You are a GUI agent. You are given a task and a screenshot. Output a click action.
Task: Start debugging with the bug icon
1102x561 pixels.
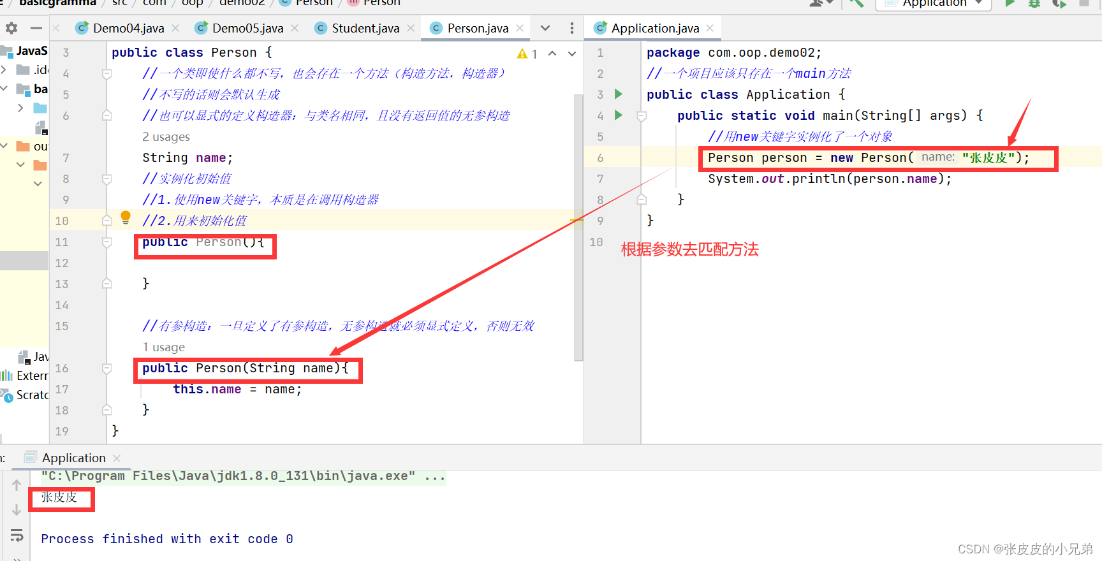(x=1034, y=3)
